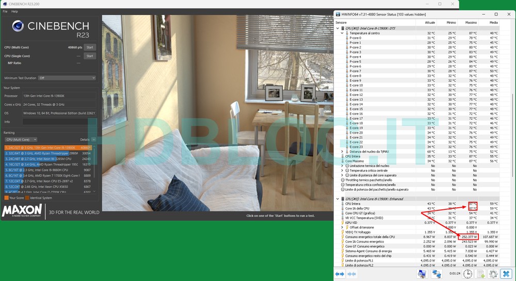Image resolution: width=516 pixels, height=281 pixels.
Task: Collapse the Temperature al centro tree node
Action: pyautogui.click(x=342, y=33)
